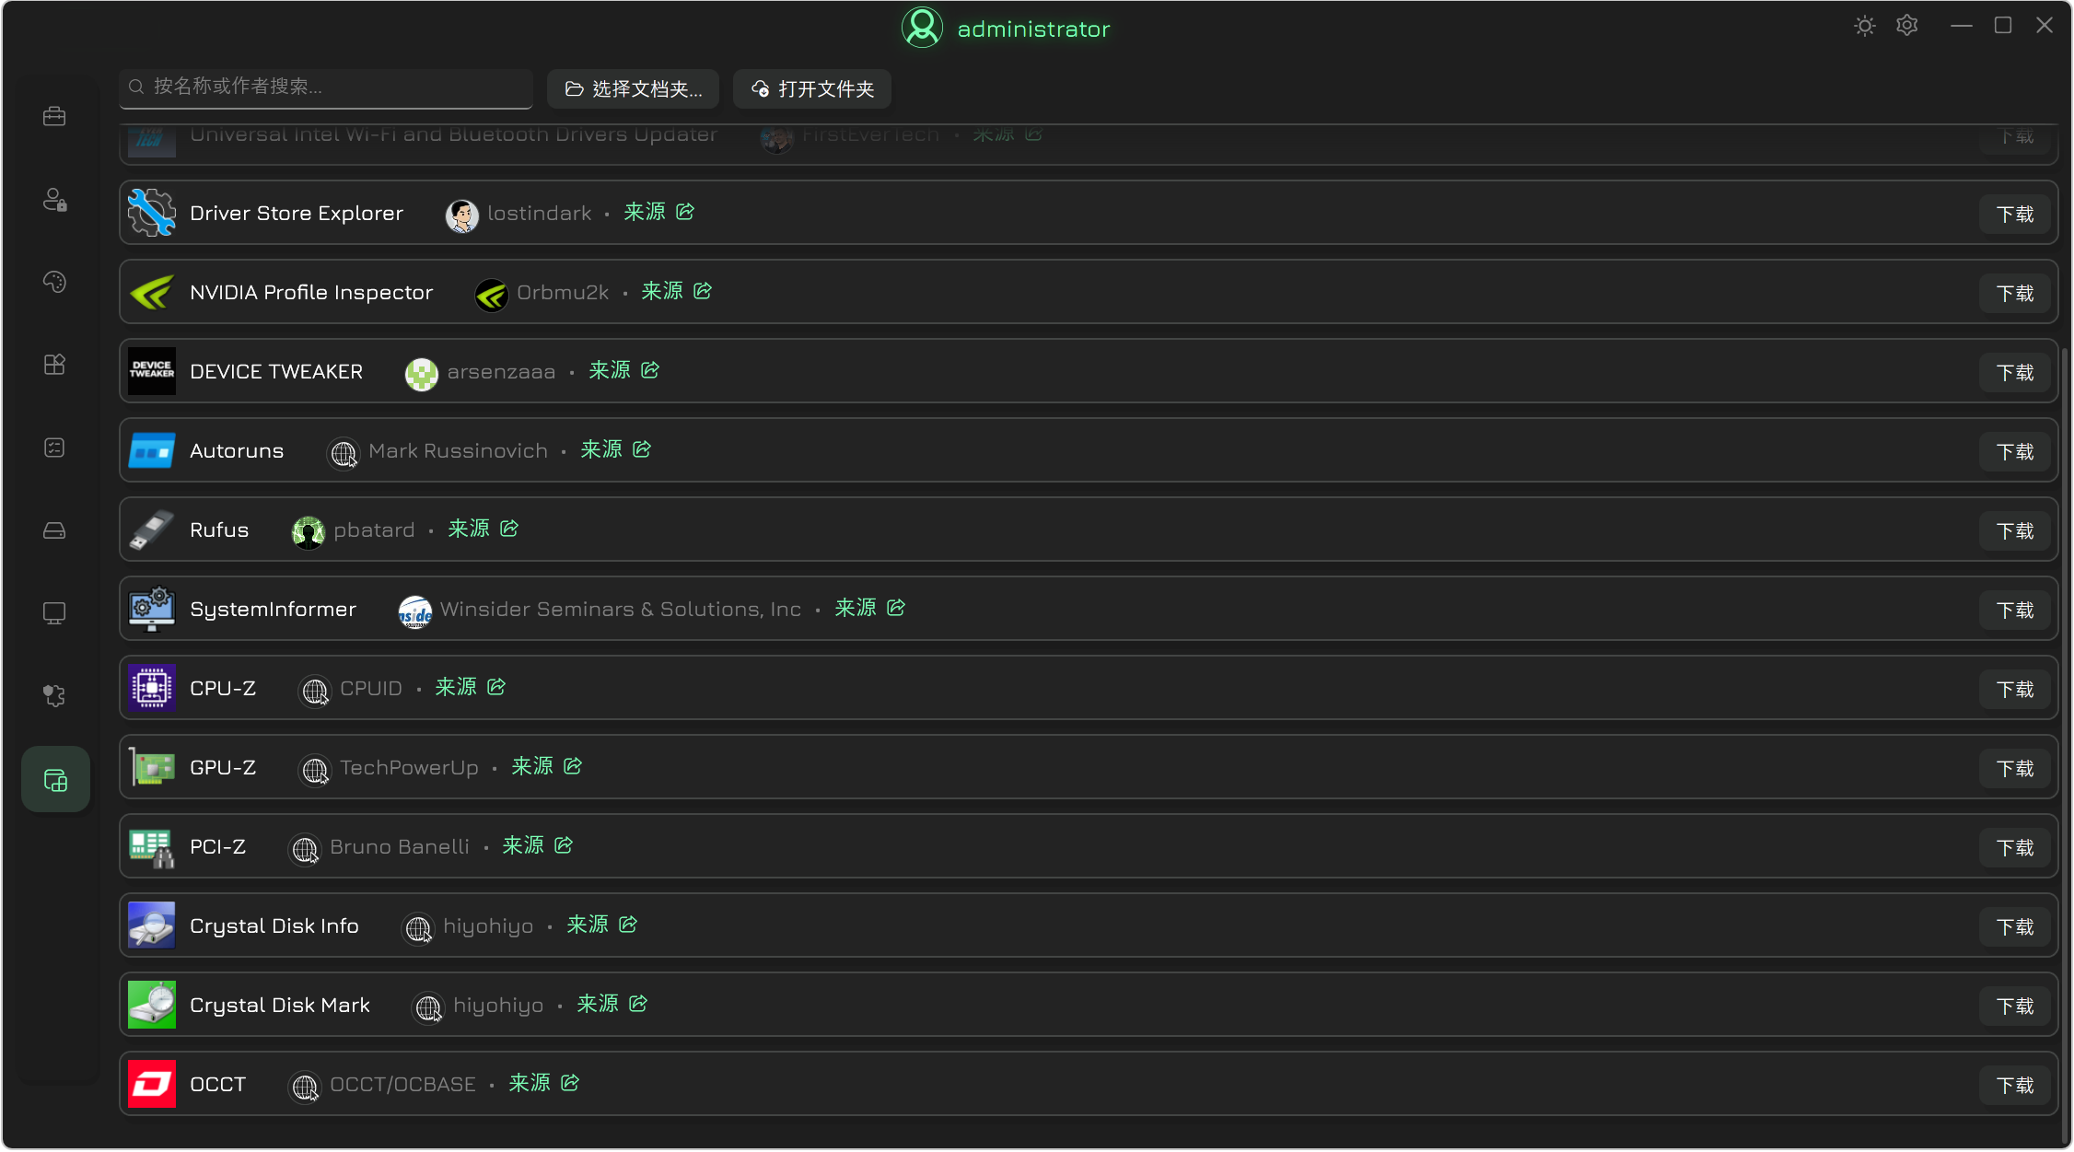Open the puzzle piece section in sidebar
Image resolution: width=2074 pixels, height=1152 pixels.
click(x=54, y=696)
